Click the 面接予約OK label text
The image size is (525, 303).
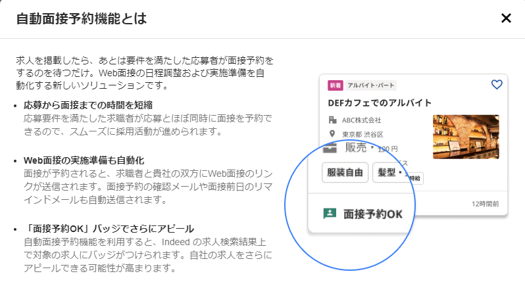tap(372, 214)
